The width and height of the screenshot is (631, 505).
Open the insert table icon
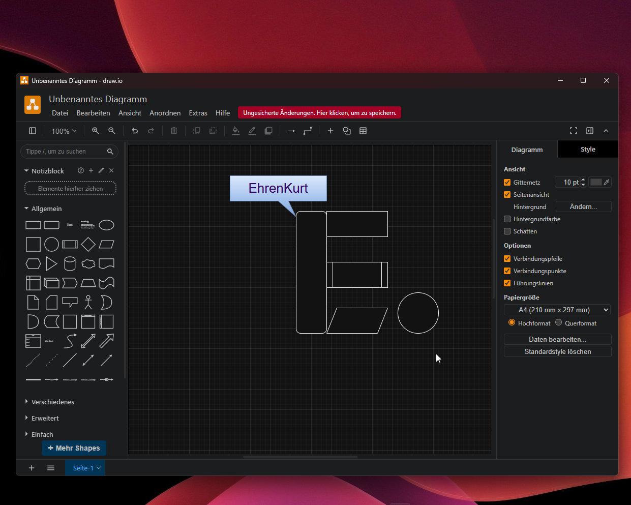(363, 131)
